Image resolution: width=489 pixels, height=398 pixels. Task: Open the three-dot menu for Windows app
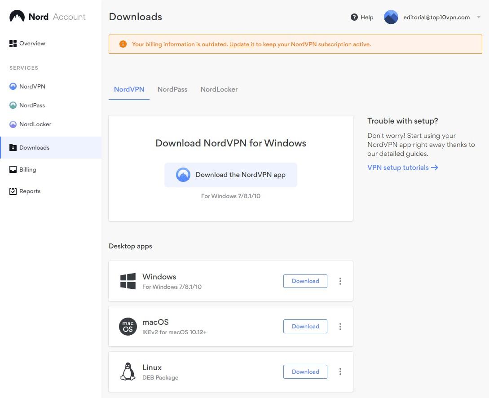click(x=340, y=281)
